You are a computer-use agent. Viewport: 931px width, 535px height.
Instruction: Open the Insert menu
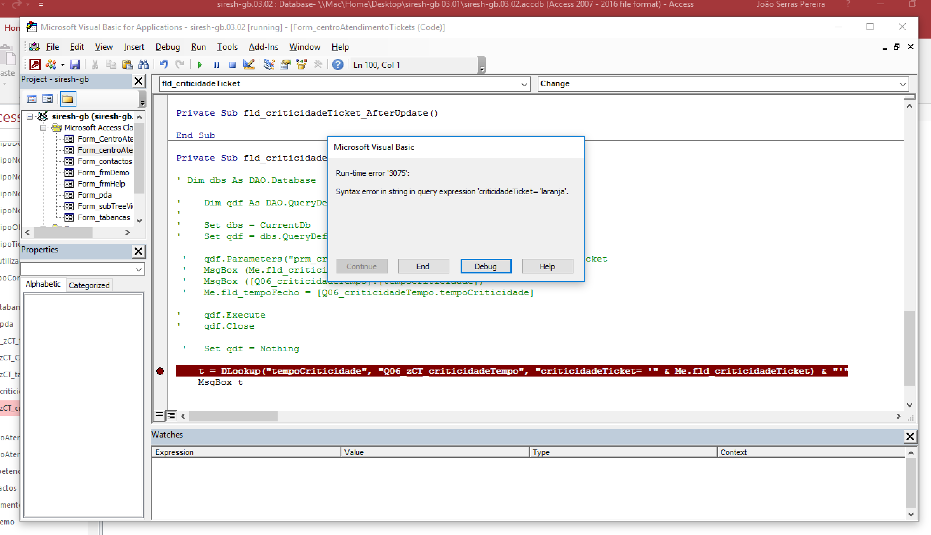coord(134,47)
